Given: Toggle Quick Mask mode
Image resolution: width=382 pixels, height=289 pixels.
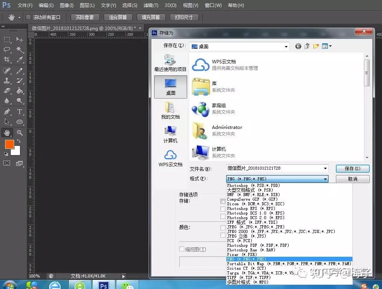Looking at the screenshot, I should tap(7, 163).
